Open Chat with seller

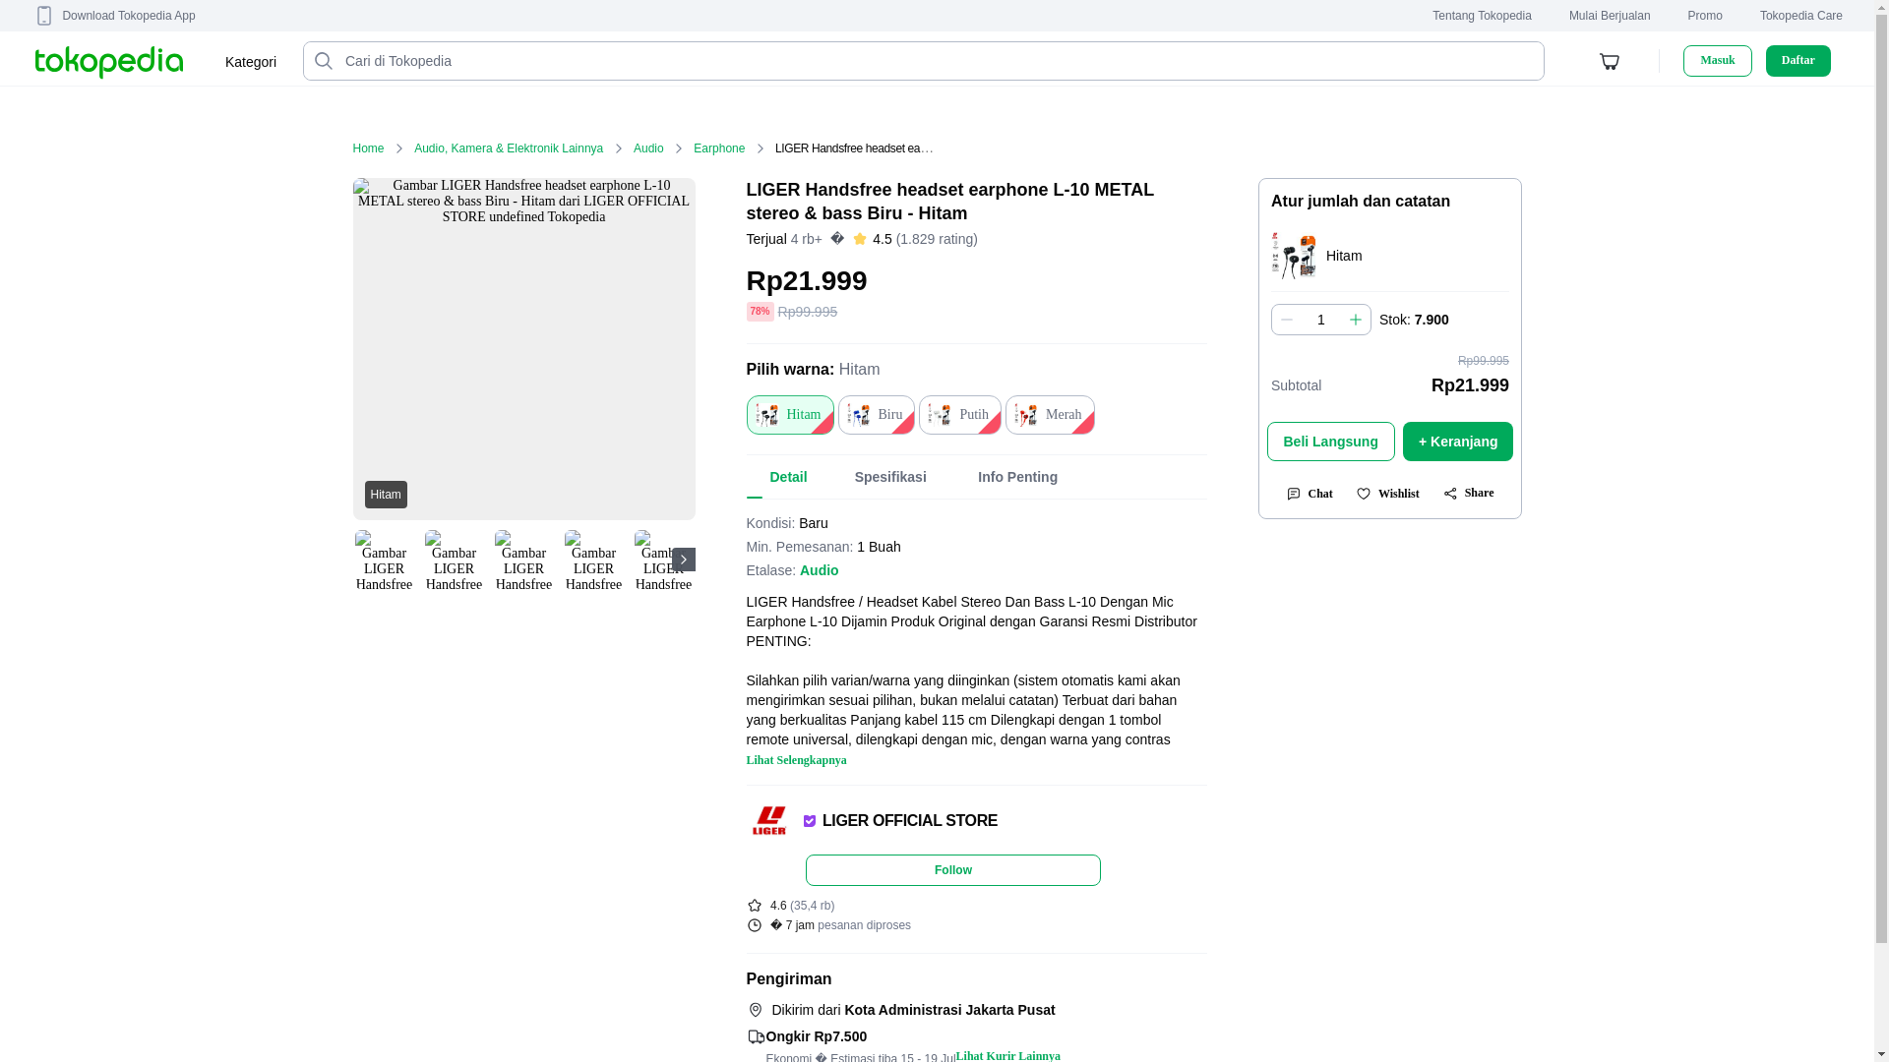[x=1310, y=494]
